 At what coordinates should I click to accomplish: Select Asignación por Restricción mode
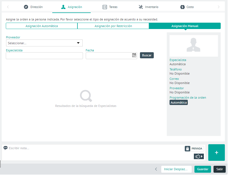(x=113, y=26)
